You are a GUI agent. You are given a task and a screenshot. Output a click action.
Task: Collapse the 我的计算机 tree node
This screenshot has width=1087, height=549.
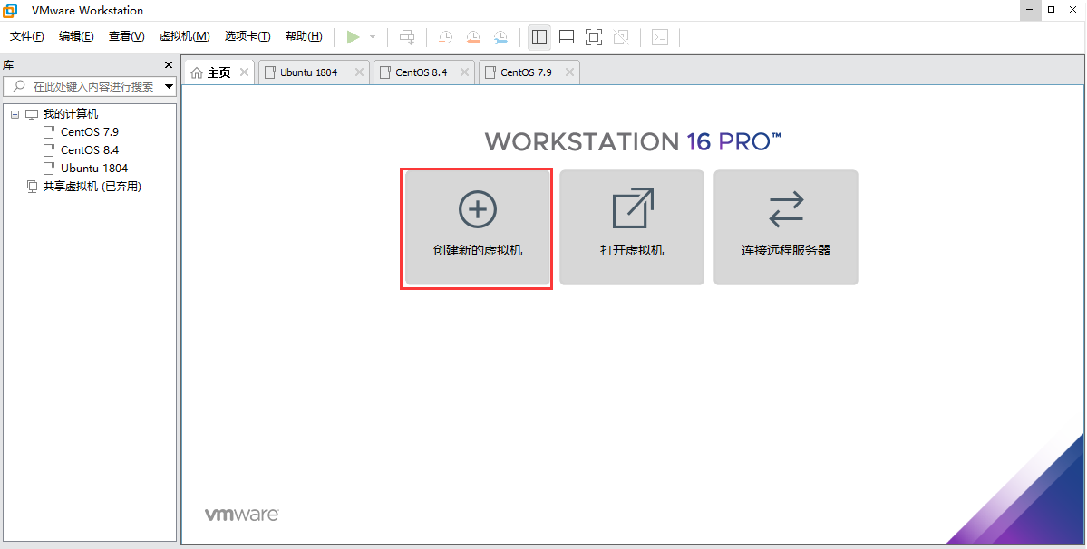15,114
